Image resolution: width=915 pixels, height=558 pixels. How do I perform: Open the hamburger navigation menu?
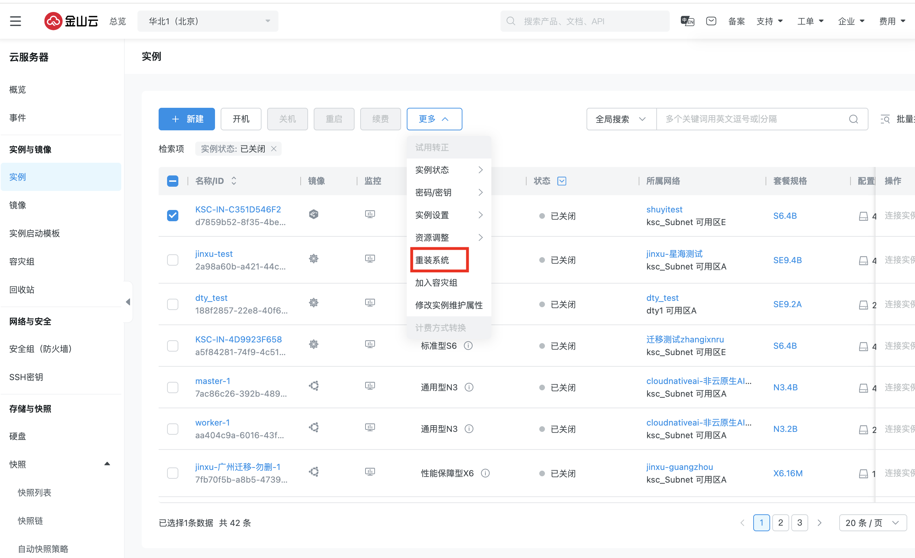click(15, 21)
